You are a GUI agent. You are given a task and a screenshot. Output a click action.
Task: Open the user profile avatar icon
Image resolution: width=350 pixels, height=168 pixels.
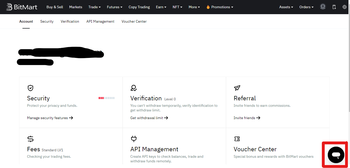tap(323, 7)
